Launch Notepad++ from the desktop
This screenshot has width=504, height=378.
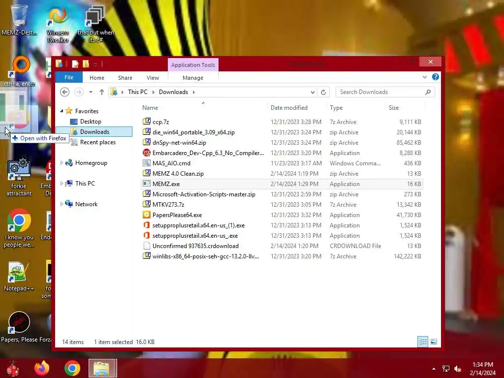(19, 277)
